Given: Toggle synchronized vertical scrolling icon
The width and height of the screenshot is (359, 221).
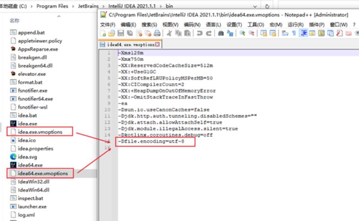Looking at the screenshot, I should [x=263, y=33].
